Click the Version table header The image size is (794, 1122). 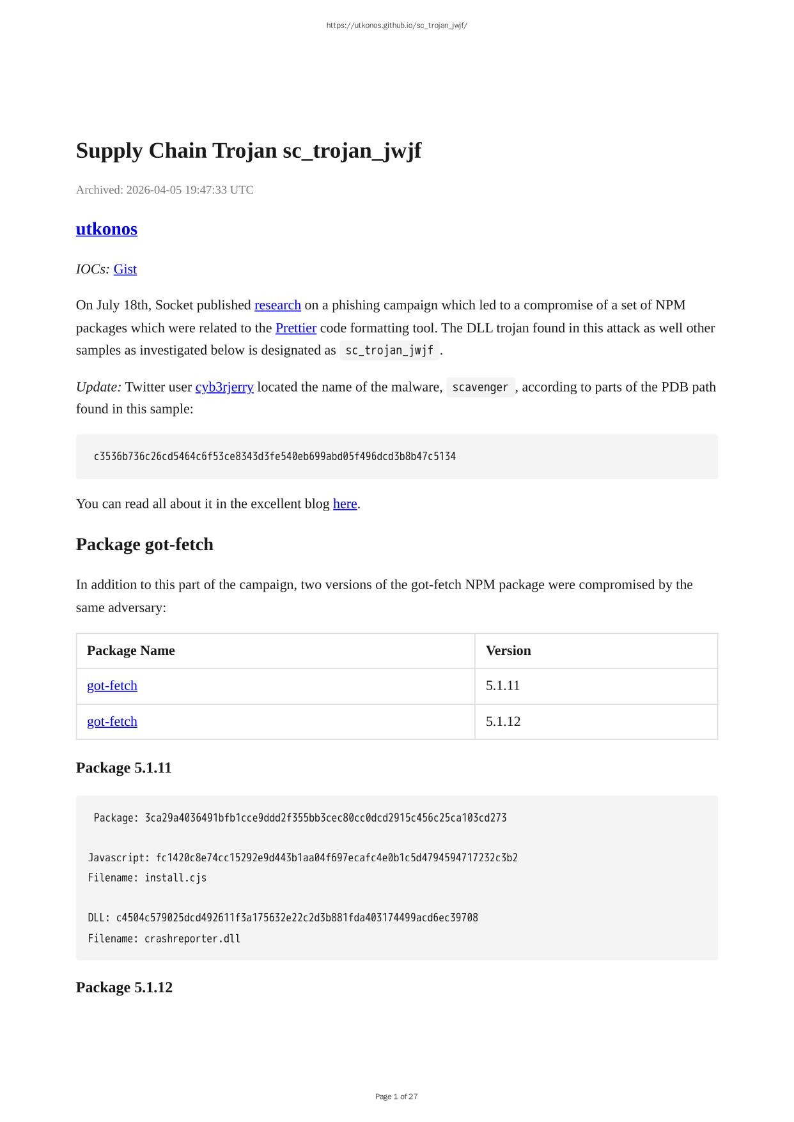click(x=508, y=650)
